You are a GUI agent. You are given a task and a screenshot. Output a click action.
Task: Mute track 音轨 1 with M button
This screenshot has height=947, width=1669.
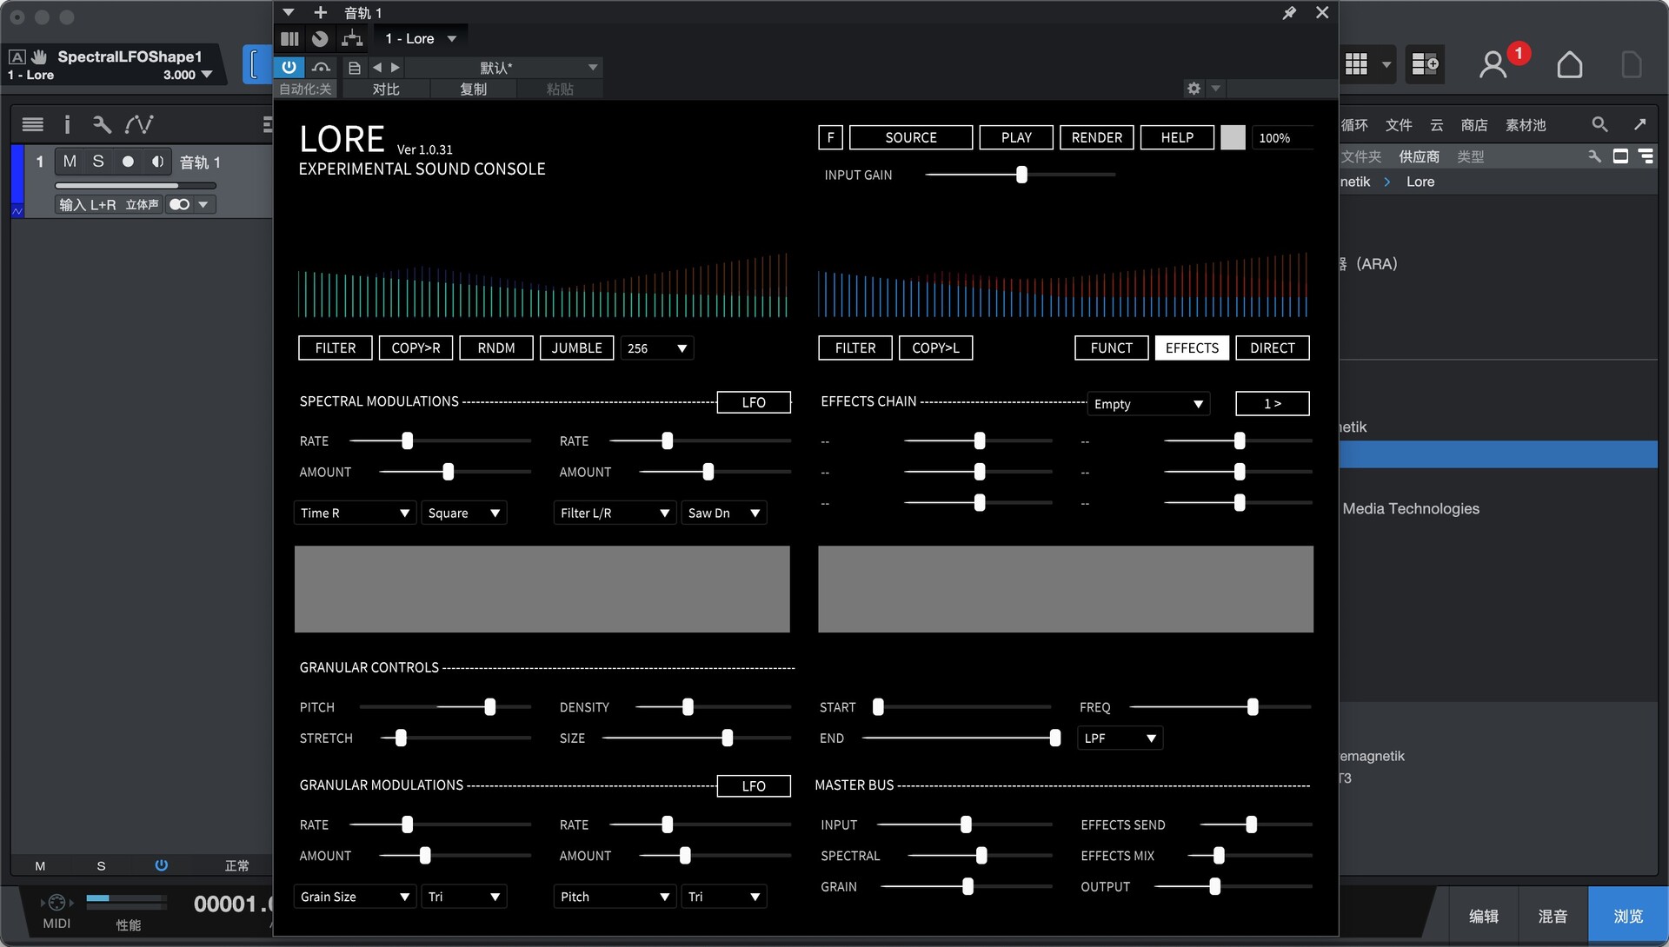click(x=70, y=162)
